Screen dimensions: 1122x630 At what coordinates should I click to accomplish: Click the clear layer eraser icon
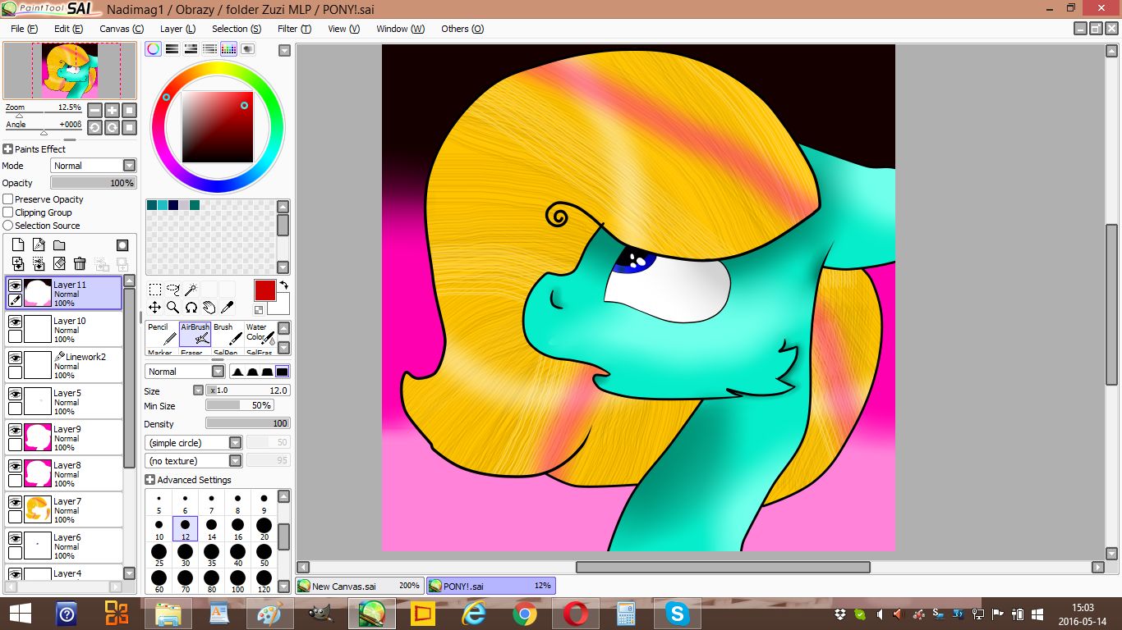click(59, 263)
